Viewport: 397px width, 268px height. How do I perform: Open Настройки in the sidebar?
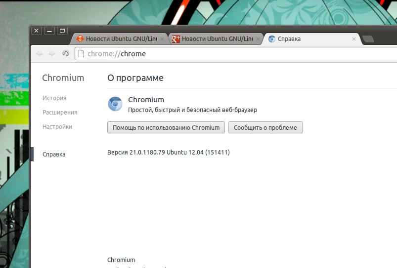[x=57, y=127]
